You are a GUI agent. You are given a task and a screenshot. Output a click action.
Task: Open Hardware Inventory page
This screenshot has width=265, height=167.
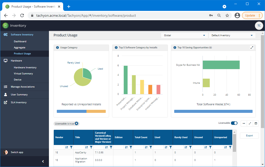point(25,68)
